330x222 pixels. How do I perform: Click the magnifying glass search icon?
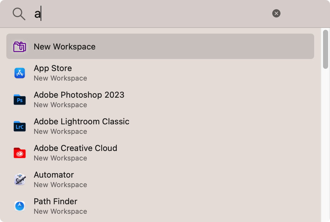coord(19,14)
